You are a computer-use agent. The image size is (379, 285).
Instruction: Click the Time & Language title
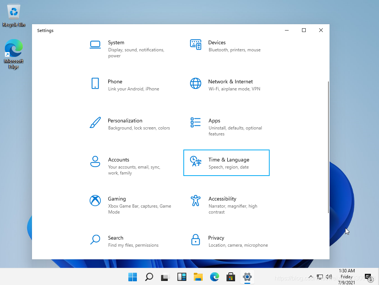click(x=229, y=160)
